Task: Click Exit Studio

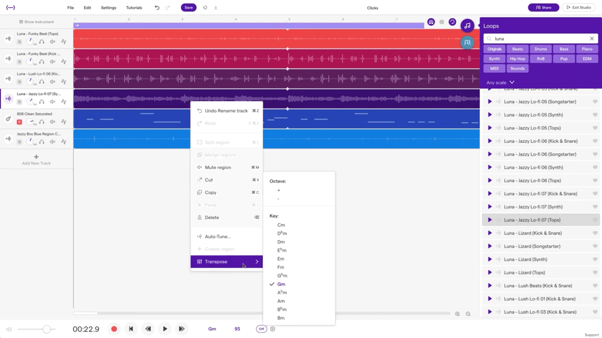Action: pos(579,8)
